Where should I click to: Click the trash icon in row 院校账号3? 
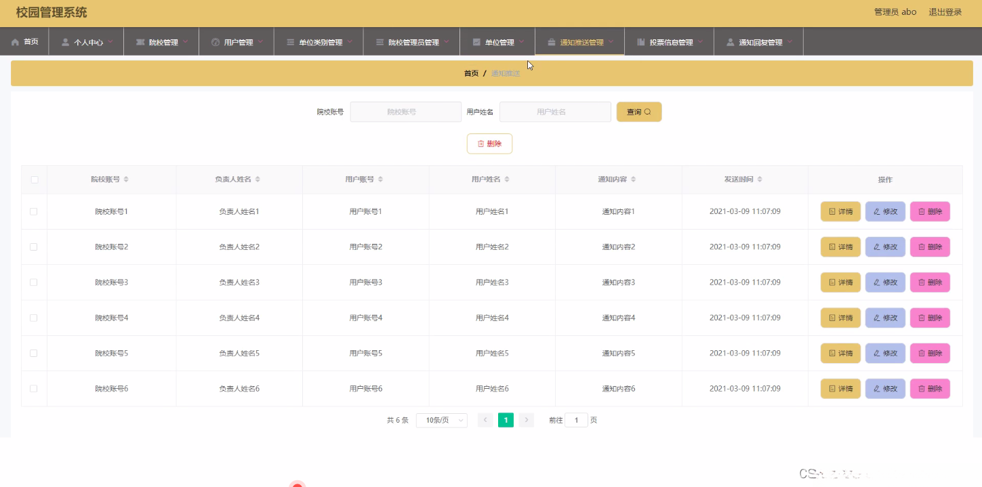922,282
